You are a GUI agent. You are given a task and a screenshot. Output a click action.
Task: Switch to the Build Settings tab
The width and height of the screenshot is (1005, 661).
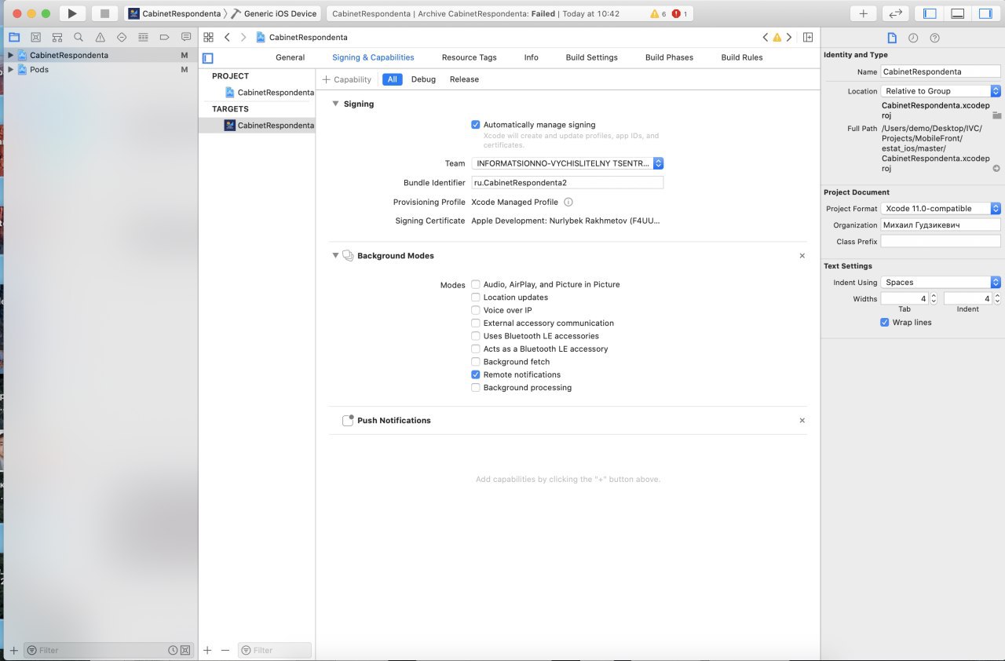(591, 57)
